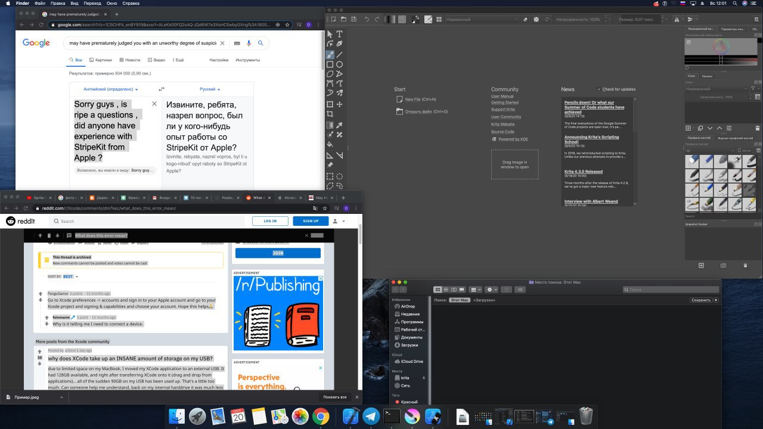Delete layer with trash icon in Krita layers
This screenshot has width=763, height=429.
758,128
